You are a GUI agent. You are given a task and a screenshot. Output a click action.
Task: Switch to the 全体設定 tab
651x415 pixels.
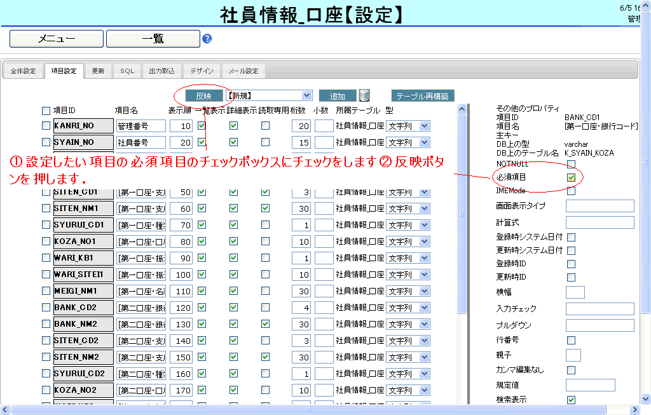(x=24, y=71)
